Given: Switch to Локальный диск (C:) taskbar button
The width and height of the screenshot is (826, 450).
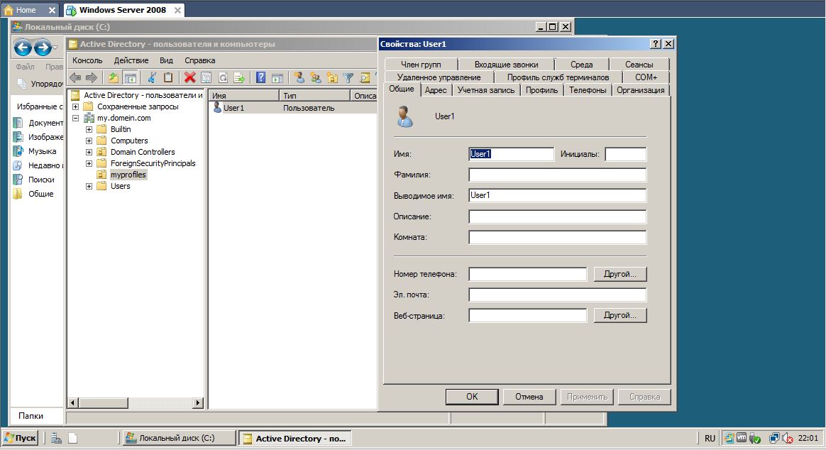Looking at the screenshot, I should (x=179, y=438).
